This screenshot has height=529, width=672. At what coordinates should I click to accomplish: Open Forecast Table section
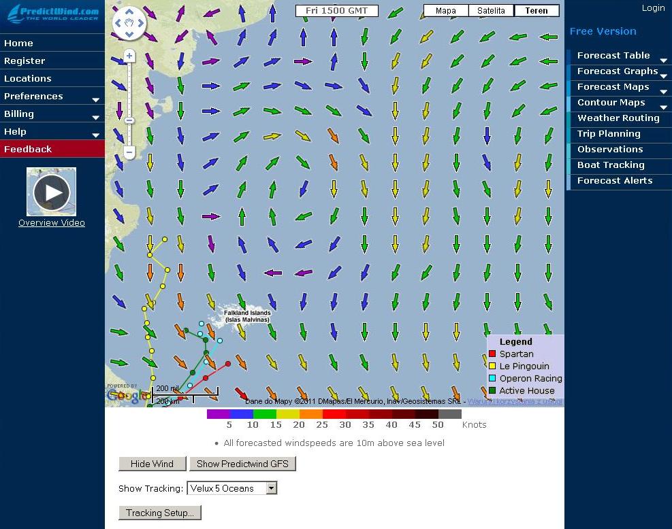[620, 56]
